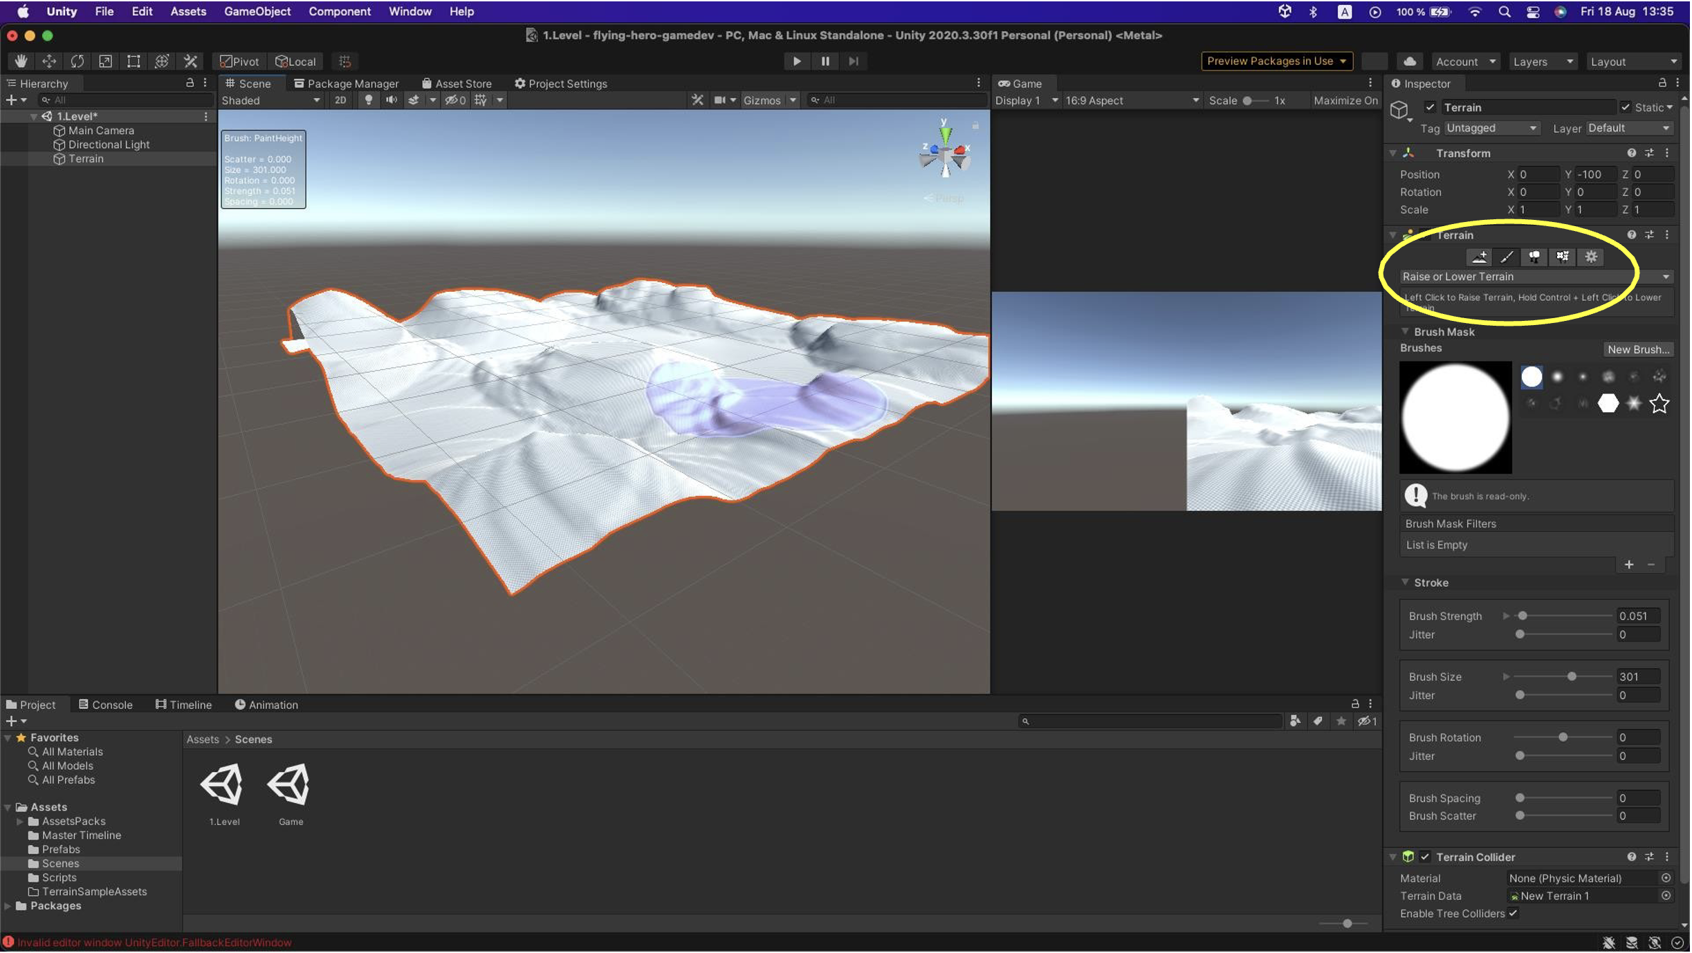The height and width of the screenshot is (953, 1692).
Task: Click the New Brush button
Action: [1638, 349]
